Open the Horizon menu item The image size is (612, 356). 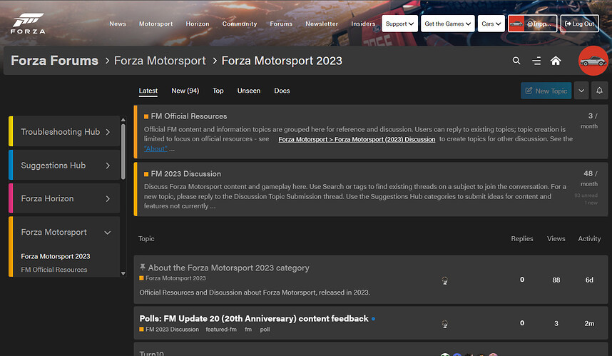(198, 24)
